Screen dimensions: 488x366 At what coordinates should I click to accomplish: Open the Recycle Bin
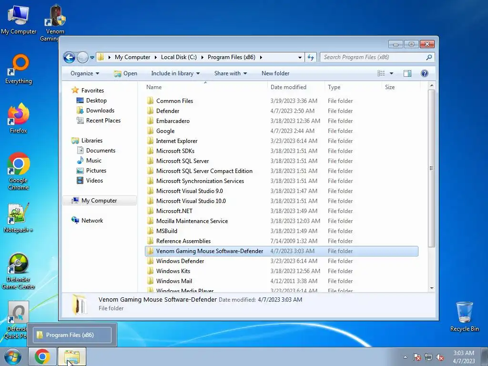[464, 317]
